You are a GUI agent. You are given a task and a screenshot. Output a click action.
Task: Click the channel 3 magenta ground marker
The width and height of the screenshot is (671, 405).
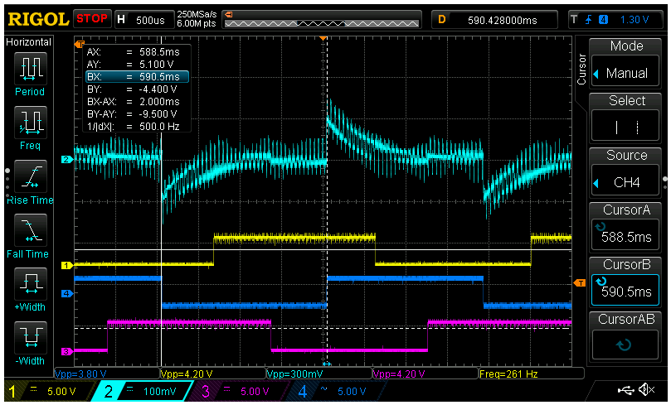coord(67,352)
